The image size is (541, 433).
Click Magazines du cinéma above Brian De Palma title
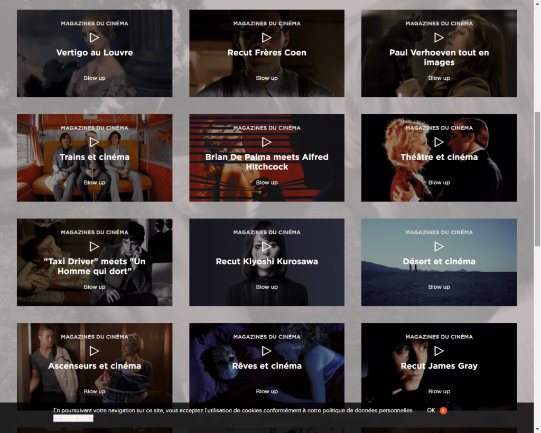(267, 128)
